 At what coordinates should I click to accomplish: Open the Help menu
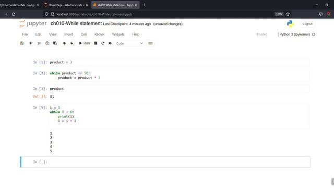(x=136, y=34)
